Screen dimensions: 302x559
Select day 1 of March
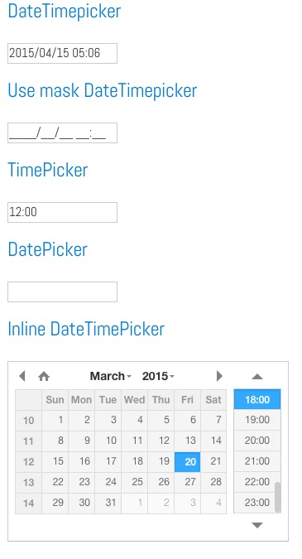(x=55, y=421)
